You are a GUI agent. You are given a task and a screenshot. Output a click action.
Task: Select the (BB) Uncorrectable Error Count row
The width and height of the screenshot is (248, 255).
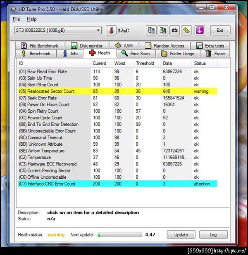click(x=117, y=131)
